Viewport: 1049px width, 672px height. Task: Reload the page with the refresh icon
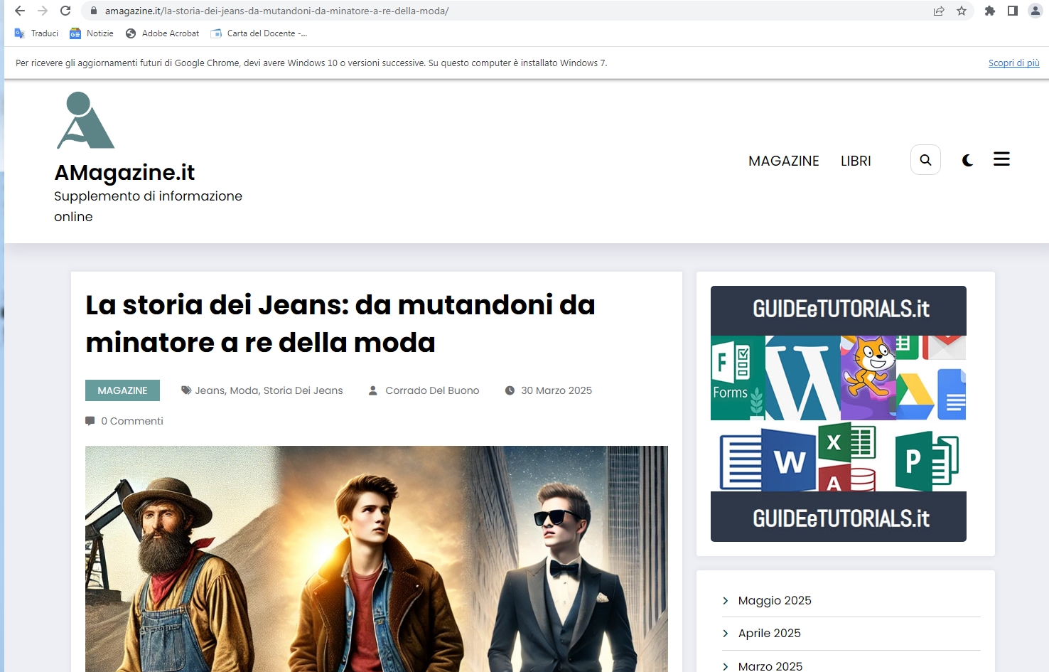point(65,11)
